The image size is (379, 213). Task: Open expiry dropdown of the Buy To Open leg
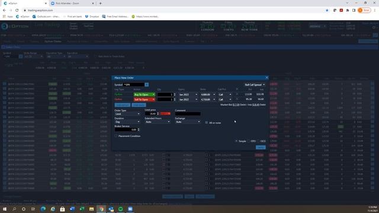188,95
